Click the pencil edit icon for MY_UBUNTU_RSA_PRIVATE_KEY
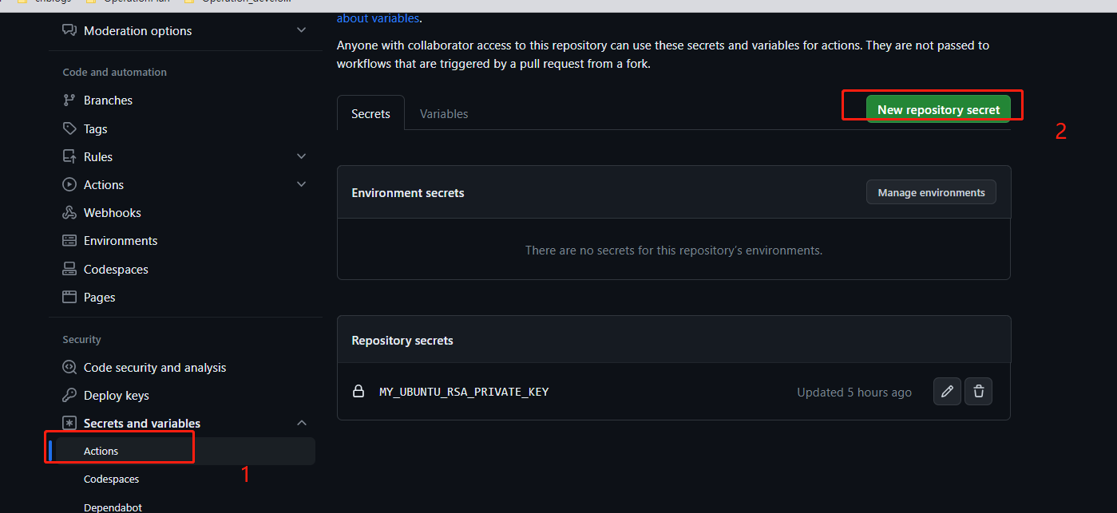The height and width of the screenshot is (513, 1117). (947, 392)
